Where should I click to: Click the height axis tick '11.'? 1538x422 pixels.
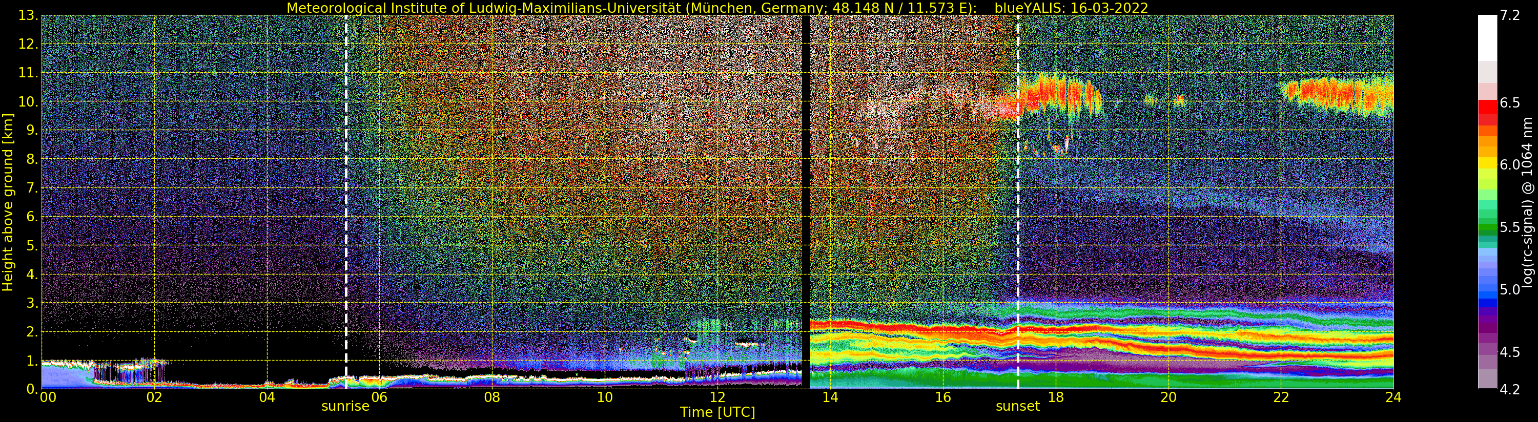pos(29,73)
